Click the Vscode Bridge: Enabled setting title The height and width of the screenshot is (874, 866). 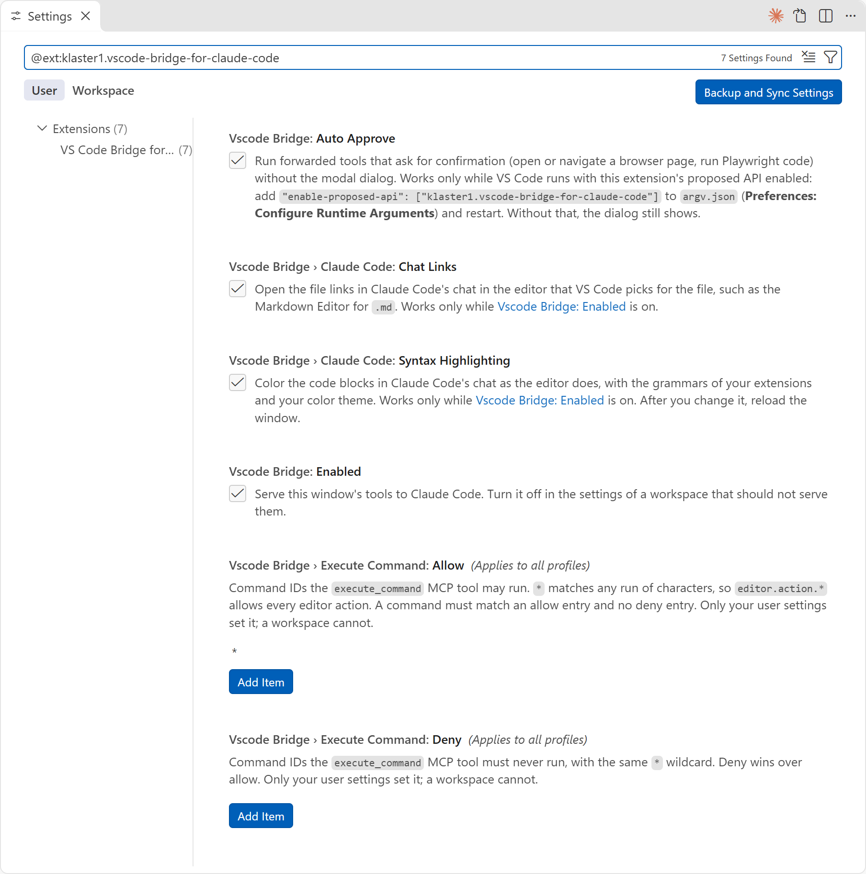point(295,471)
